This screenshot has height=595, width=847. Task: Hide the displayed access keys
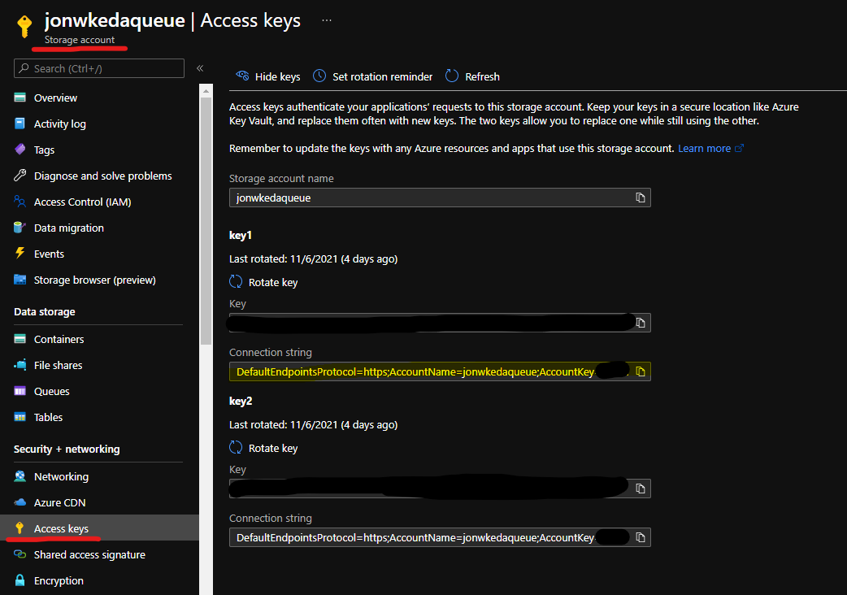(267, 76)
